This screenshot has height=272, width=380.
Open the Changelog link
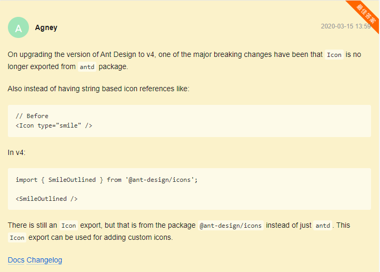pyautogui.click(x=44, y=260)
